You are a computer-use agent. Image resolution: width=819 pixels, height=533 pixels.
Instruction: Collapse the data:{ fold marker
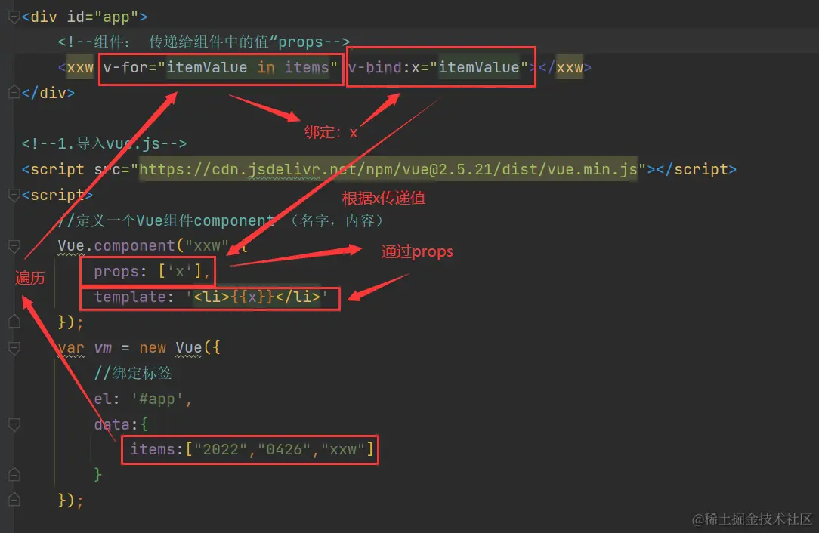[14, 424]
